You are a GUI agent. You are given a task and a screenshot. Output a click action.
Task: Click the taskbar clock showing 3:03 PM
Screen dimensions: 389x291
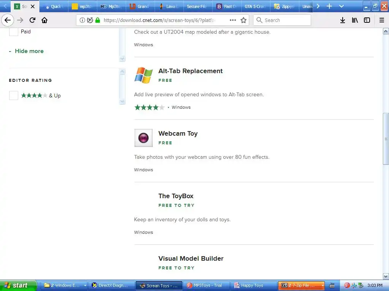[x=375, y=286]
